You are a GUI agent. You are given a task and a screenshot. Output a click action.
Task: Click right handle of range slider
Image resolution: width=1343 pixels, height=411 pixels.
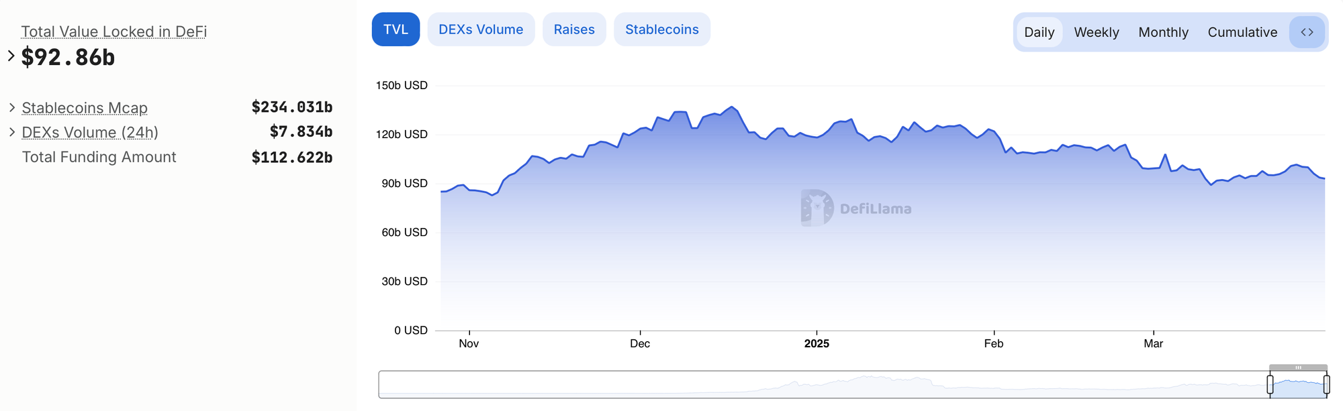pyautogui.click(x=1326, y=384)
